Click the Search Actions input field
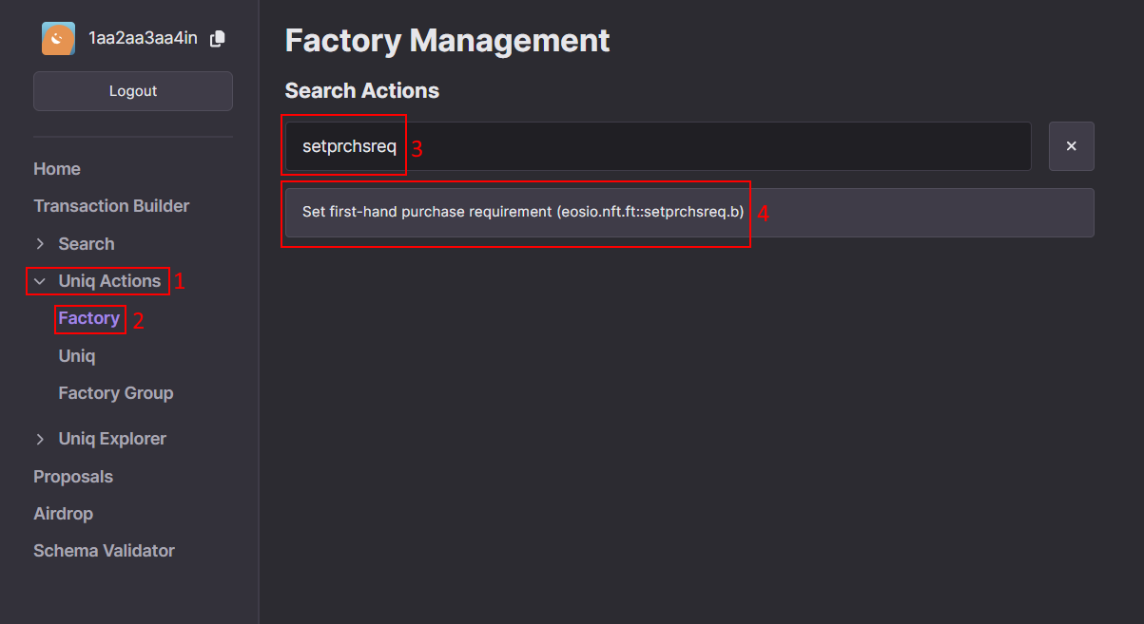Screen dimensions: 1144x624 tap(658, 146)
